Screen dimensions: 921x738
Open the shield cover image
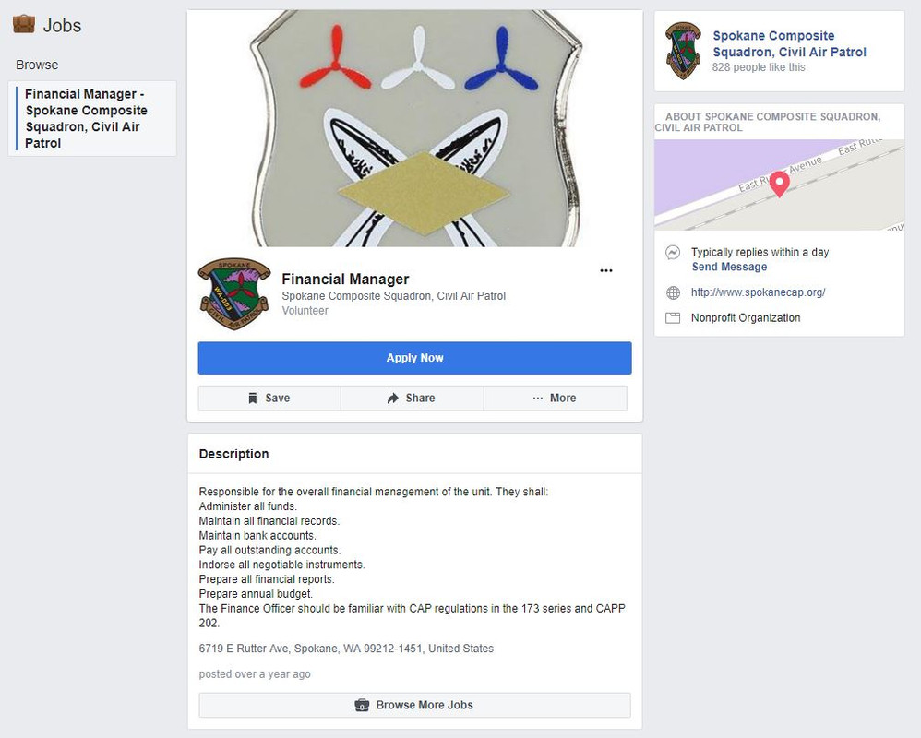coord(414,128)
